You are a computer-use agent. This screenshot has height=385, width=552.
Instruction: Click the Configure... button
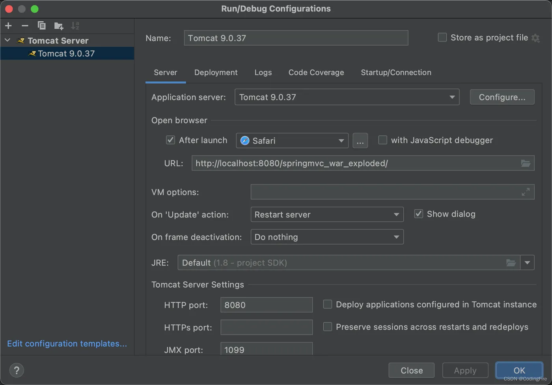point(502,97)
